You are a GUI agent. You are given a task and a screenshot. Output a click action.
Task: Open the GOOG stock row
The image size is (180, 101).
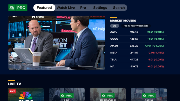tap(139, 39)
